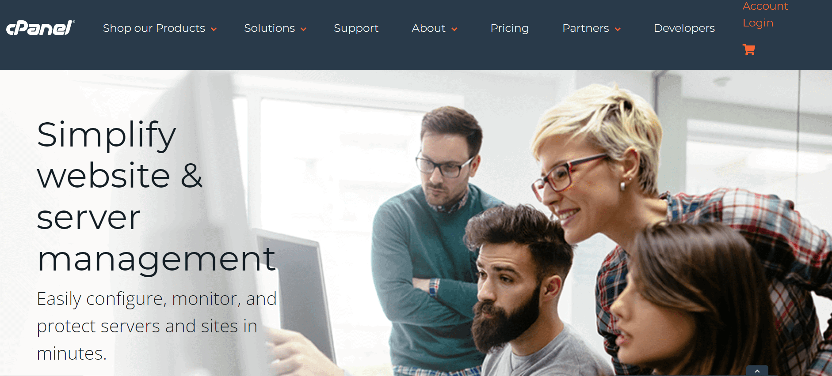Image resolution: width=832 pixels, height=376 pixels.
Task: Expand the Shop our Products chevron
Action: coord(214,29)
